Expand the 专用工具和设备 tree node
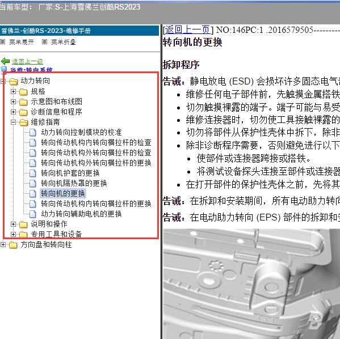The height and width of the screenshot is (339, 340). click(14, 234)
